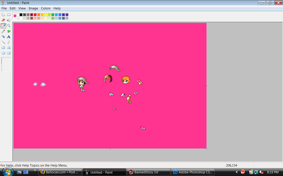Pick the Brush tool
283x176 pixels.
[9, 31]
